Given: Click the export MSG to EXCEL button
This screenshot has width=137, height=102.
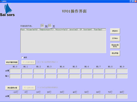Looking at the screenshot, I should [x=115, y=46].
